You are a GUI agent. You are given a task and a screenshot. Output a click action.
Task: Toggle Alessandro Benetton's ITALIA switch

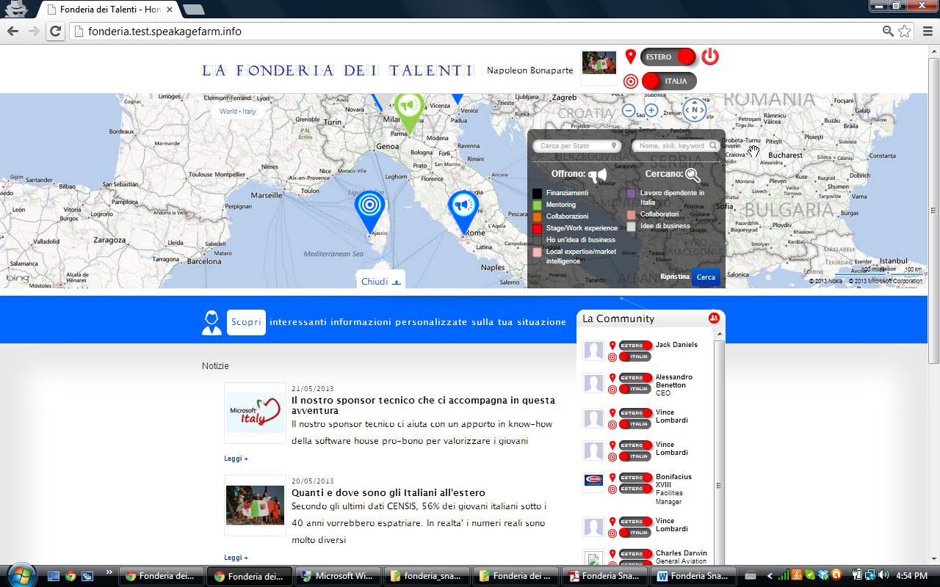coord(635,389)
